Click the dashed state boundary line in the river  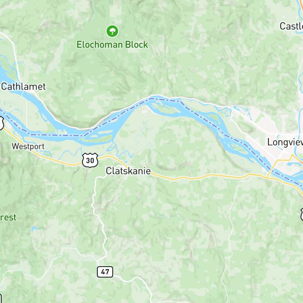click(58, 135)
